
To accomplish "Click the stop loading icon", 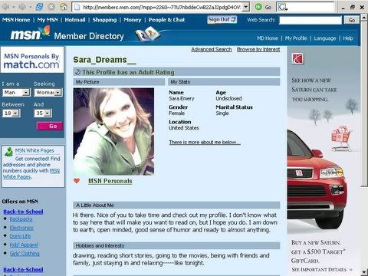I will tap(51, 7).
